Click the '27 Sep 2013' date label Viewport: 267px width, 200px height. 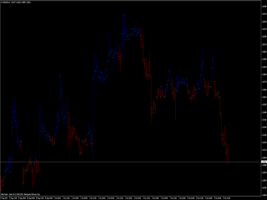[x=4, y=198]
